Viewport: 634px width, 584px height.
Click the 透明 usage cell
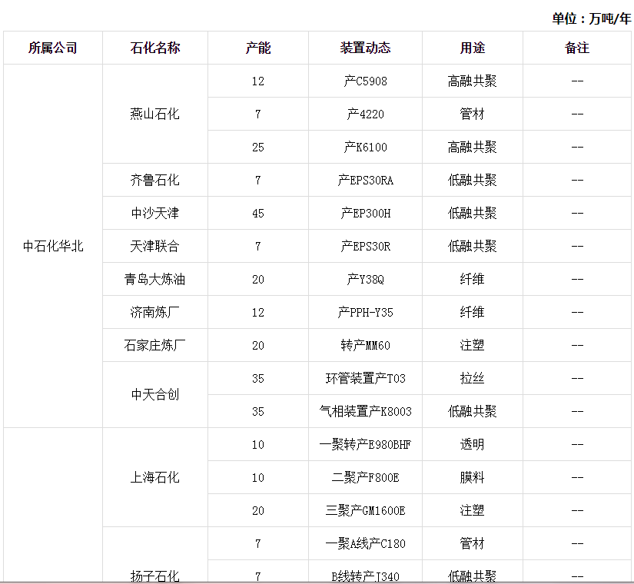[473, 444]
